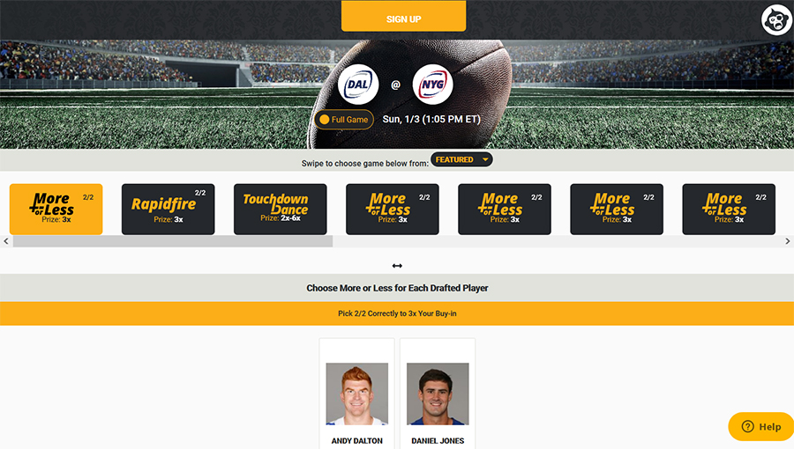Select the highlighted More or Less game card
The height and width of the screenshot is (449, 794).
56,210
